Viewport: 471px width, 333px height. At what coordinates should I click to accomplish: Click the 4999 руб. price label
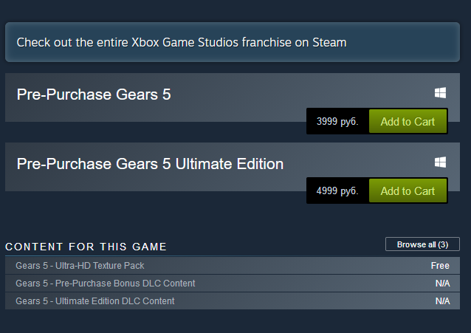pyautogui.click(x=337, y=191)
